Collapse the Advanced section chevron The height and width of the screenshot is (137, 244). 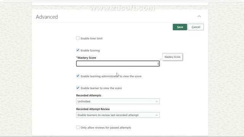[199, 16]
